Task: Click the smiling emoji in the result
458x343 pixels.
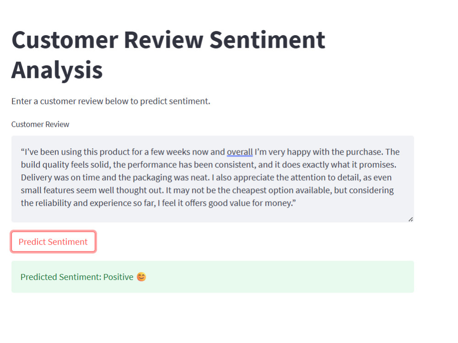Action: click(x=142, y=277)
